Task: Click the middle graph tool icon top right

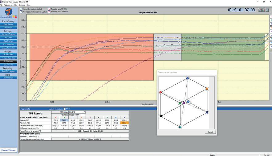Action: [264, 10]
